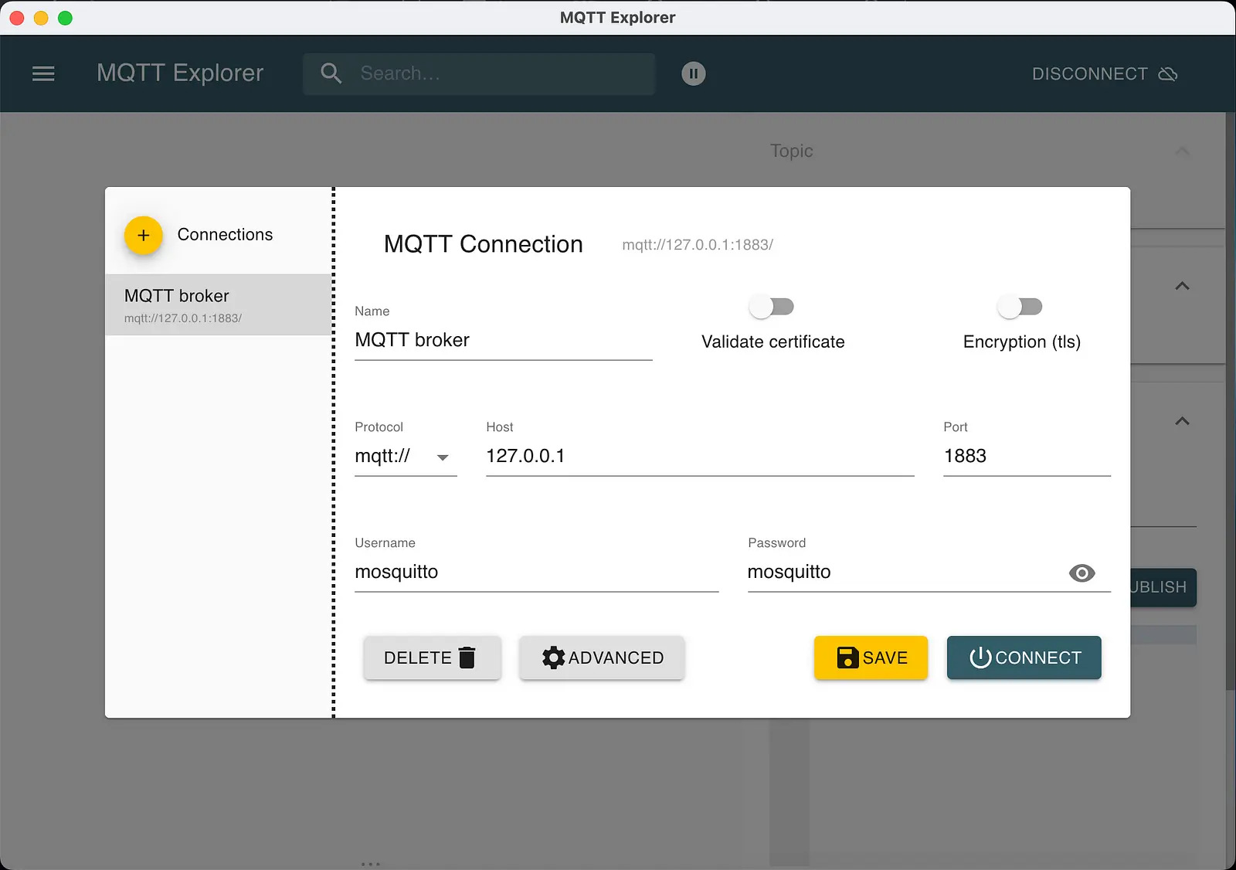Toggle the Validate certificate switch
Image resolution: width=1236 pixels, height=870 pixels.
(x=771, y=307)
